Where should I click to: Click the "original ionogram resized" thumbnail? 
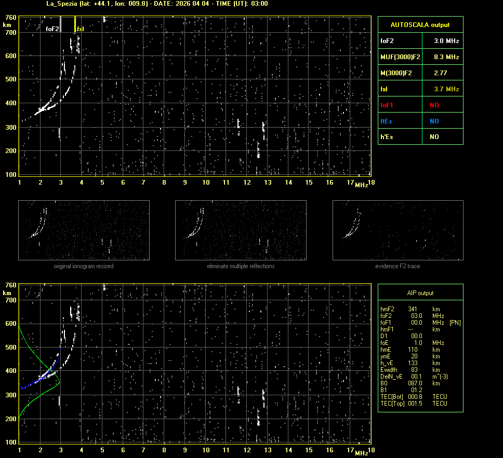click(84, 230)
